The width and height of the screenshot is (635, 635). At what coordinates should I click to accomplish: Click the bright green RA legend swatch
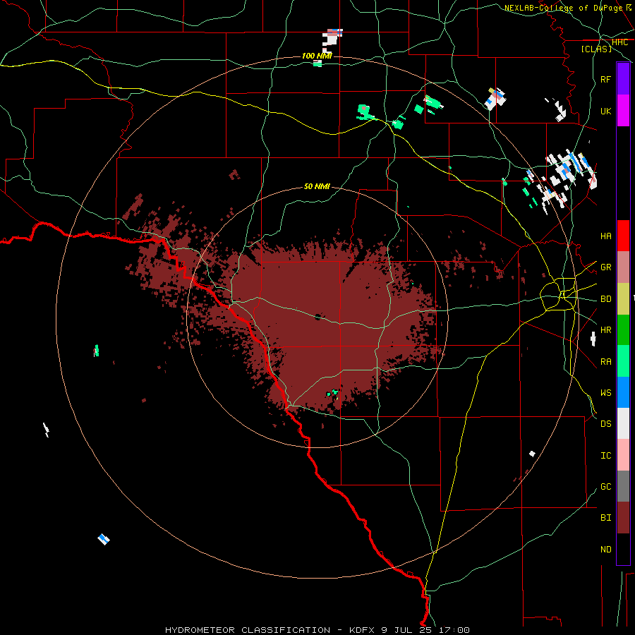click(x=623, y=361)
